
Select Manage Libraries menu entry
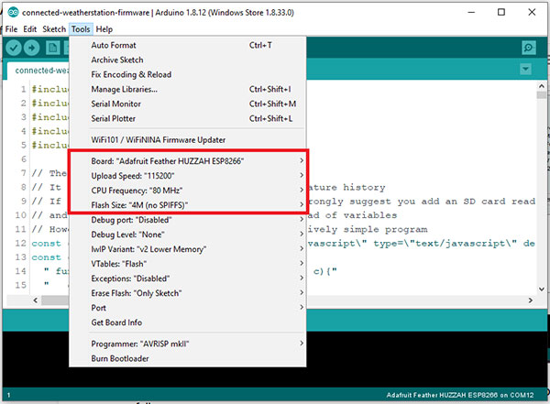tap(124, 89)
